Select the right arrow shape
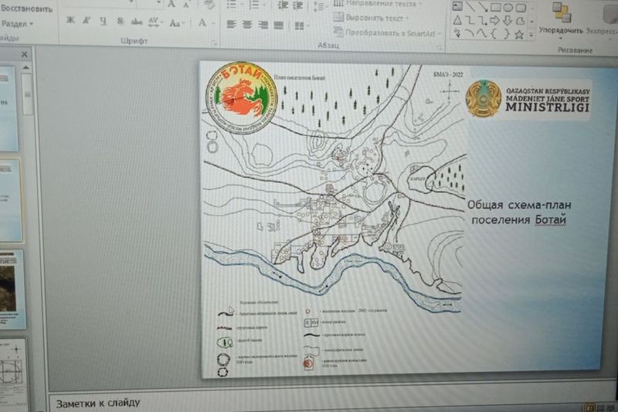Viewport: 618px width, 412px height. coord(494,21)
